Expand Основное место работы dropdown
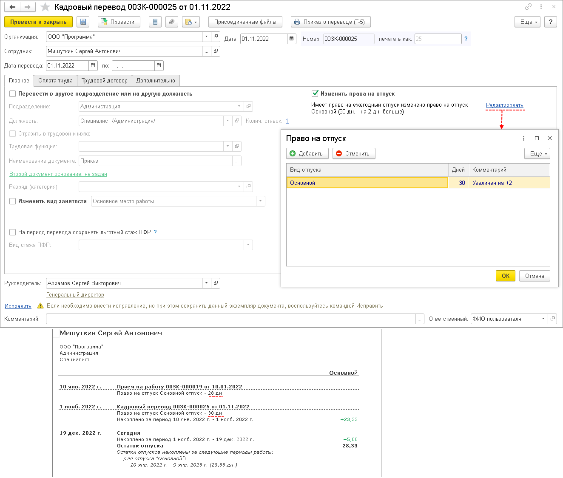The width and height of the screenshot is (563, 478). 260,201
